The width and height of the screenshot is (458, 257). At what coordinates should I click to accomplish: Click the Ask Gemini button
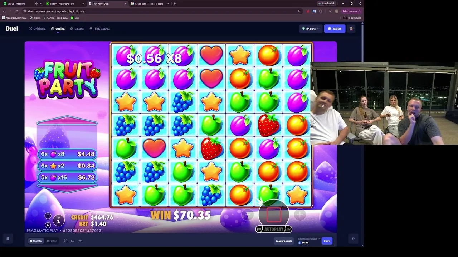pos(326,4)
